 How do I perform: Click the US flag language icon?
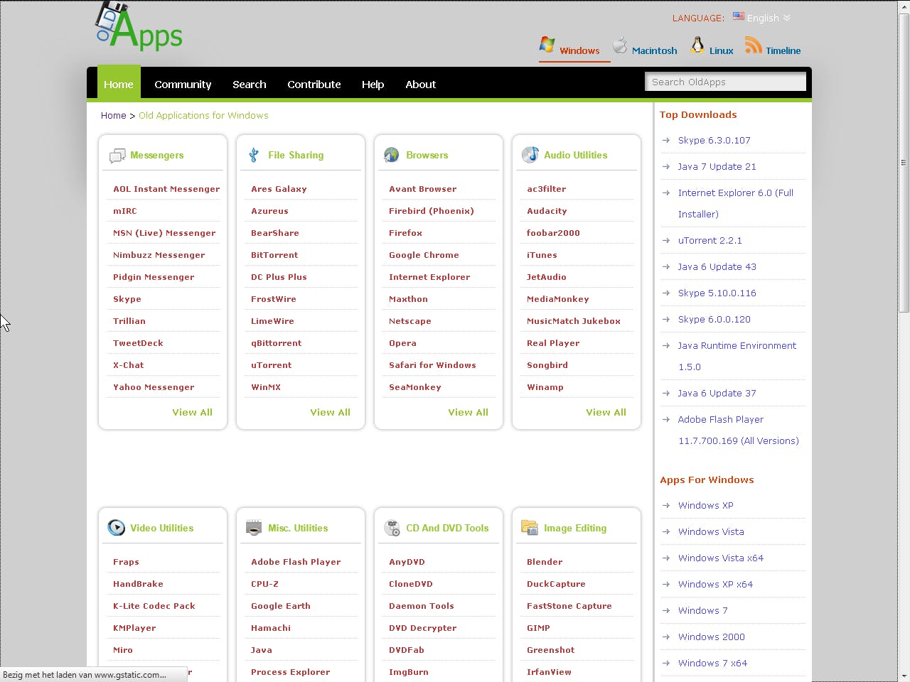click(739, 16)
